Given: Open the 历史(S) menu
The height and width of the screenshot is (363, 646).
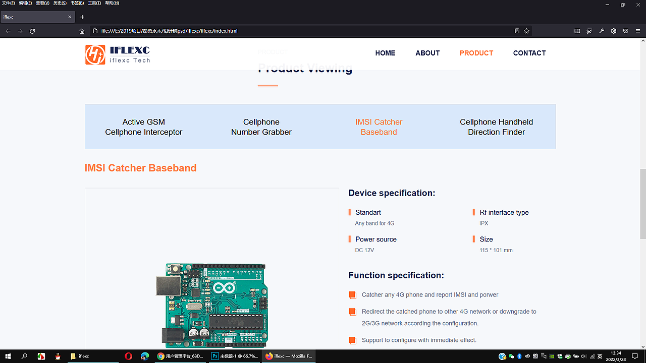Looking at the screenshot, I should 60,3.
